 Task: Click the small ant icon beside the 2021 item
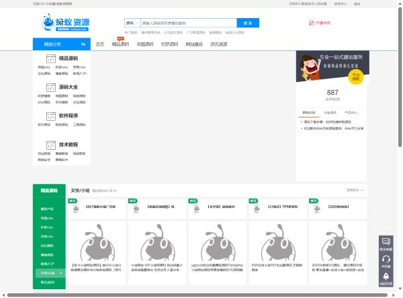click(x=76, y=209)
